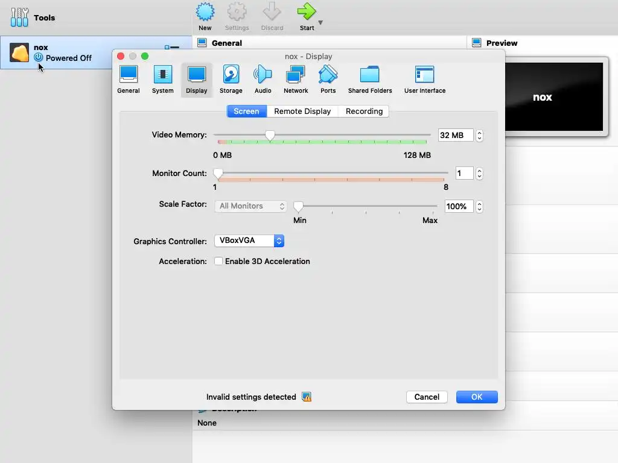The height and width of the screenshot is (463, 618).
Task: Open the Network settings category
Action: (x=296, y=79)
